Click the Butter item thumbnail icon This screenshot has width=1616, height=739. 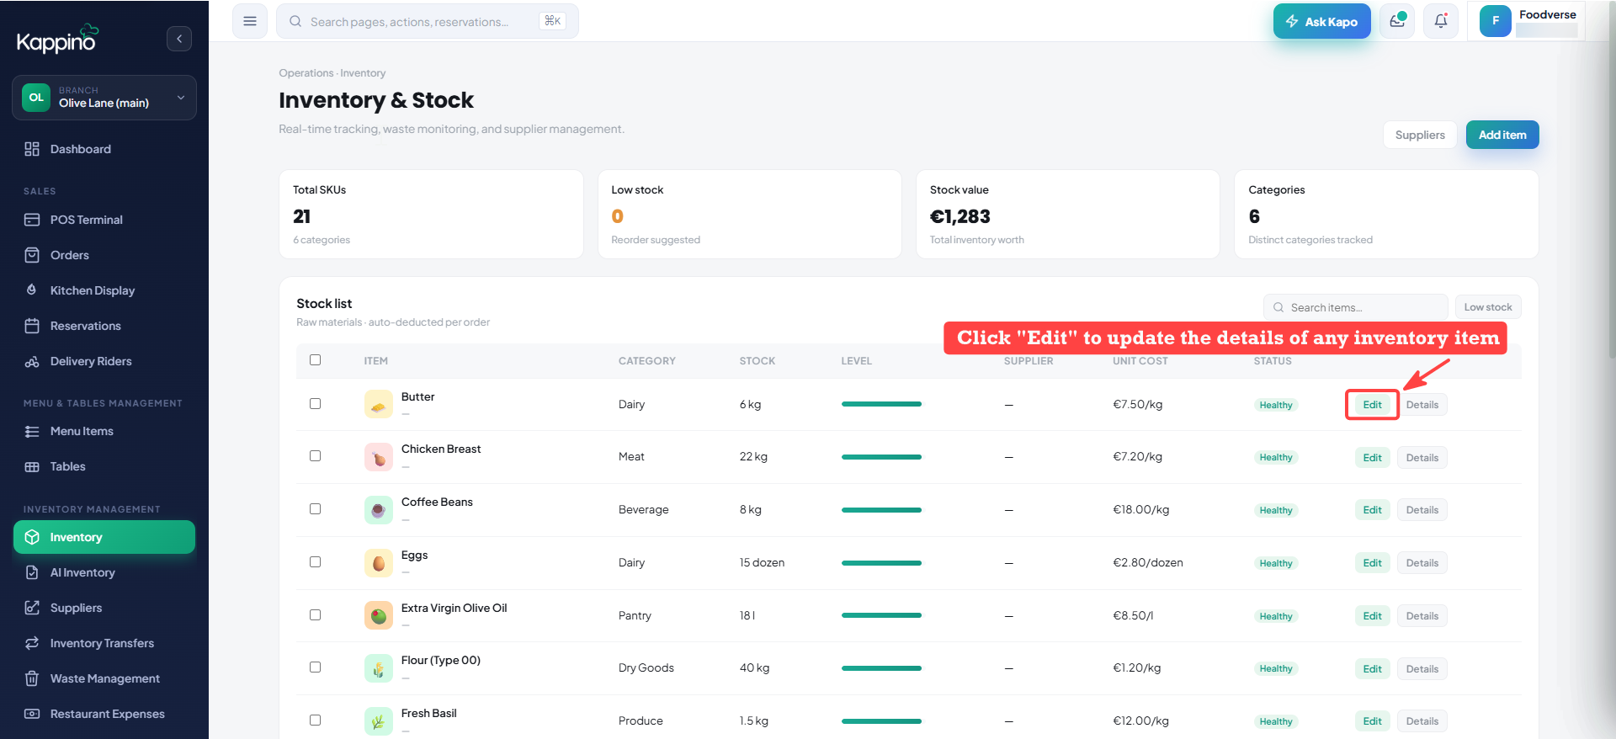pyautogui.click(x=379, y=404)
